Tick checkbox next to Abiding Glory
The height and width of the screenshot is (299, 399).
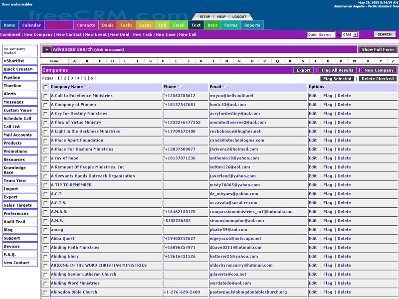pyautogui.click(x=45, y=257)
